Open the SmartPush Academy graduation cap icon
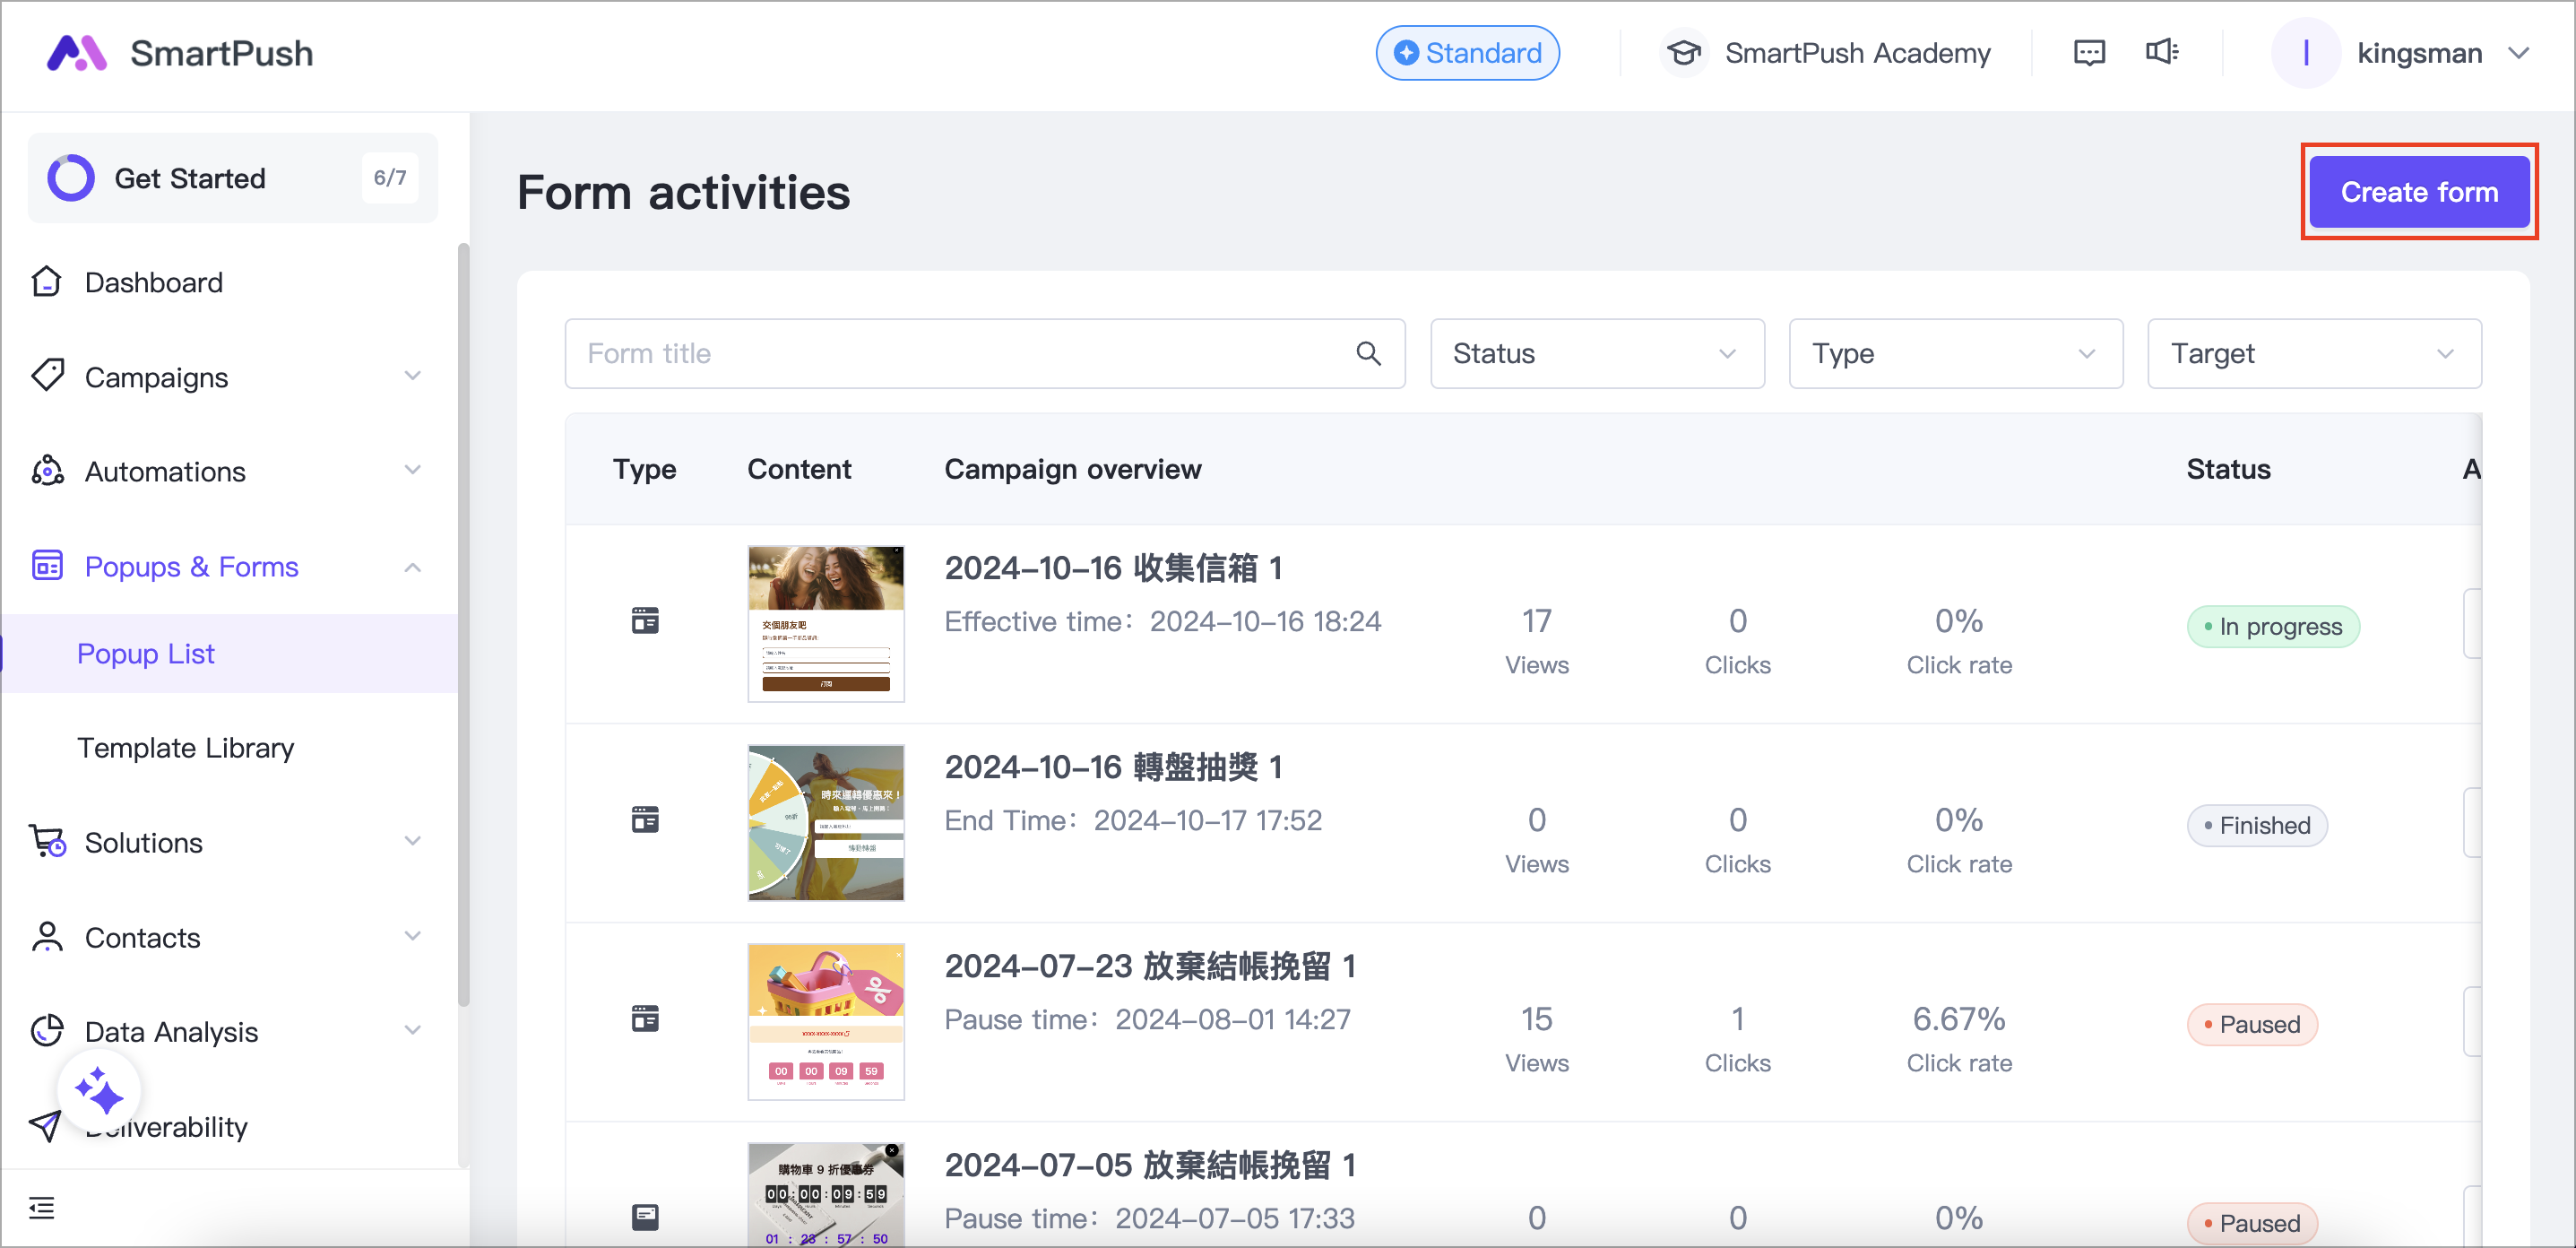Viewport: 2576px width, 1248px height. pos(1684,53)
